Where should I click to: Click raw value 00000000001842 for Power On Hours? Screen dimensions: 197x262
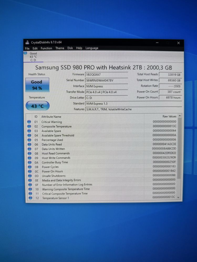(164, 171)
